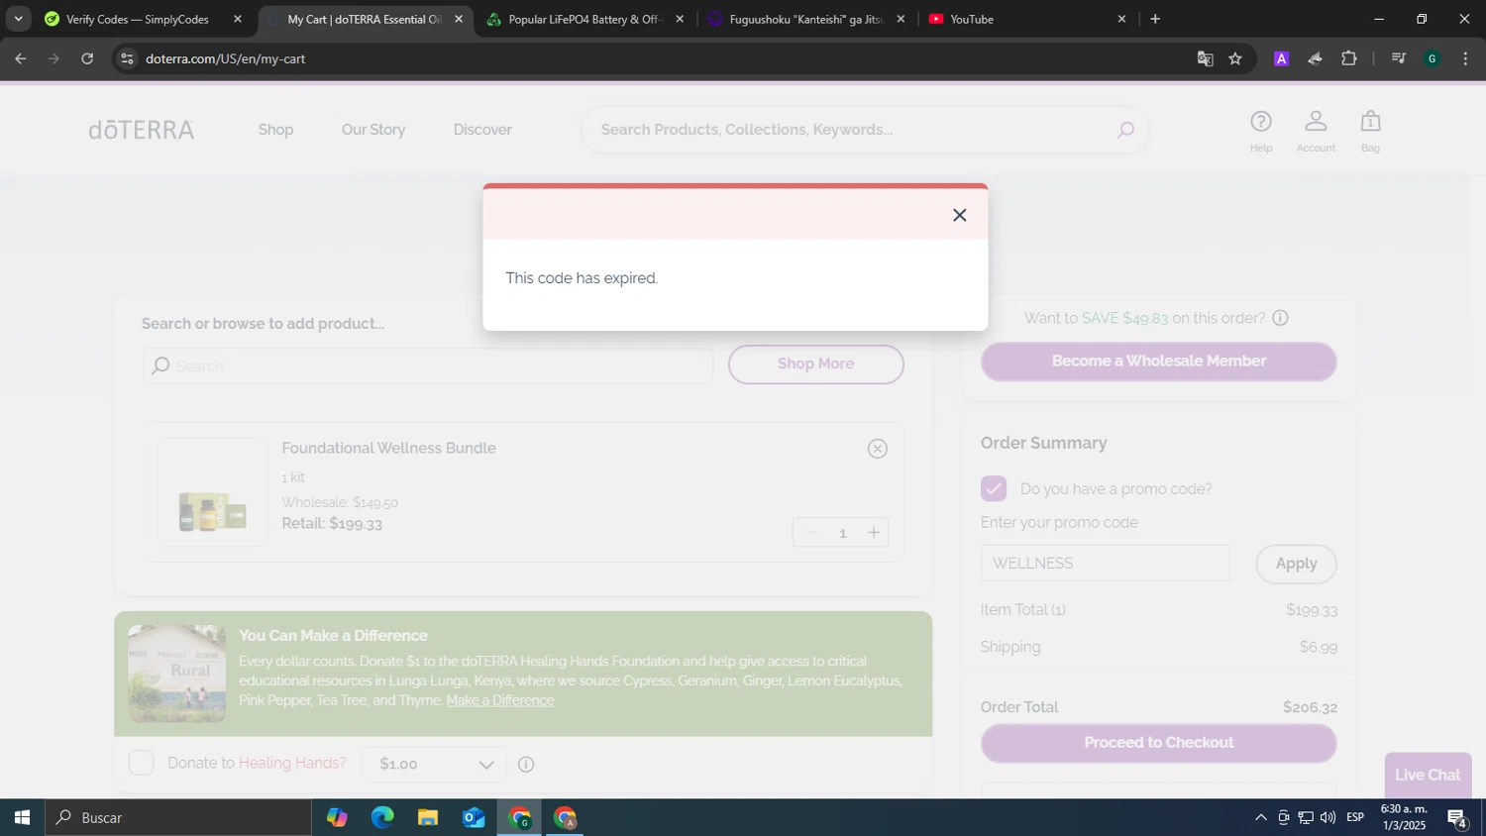Screen dimensions: 1486x836
Task: Click the translate page icon
Action: (1205, 58)
